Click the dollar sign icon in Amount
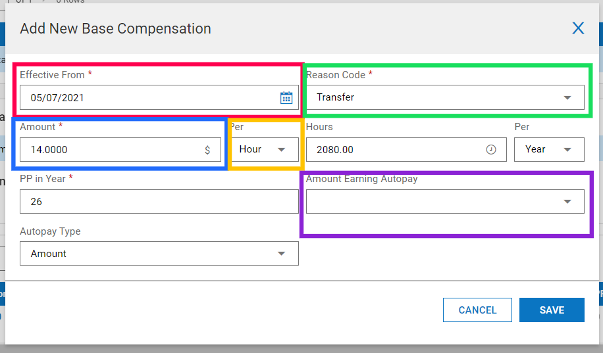This screenshot has width=603, height=353. pos(207,150)
